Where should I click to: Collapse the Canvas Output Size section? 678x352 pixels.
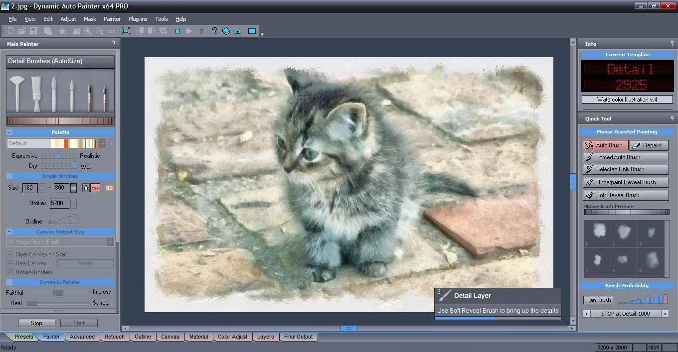pos(9,232)
